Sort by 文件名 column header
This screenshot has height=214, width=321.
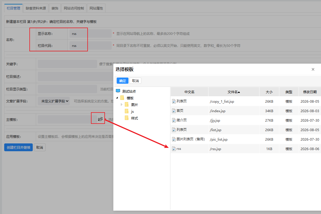tap(234, 92)
